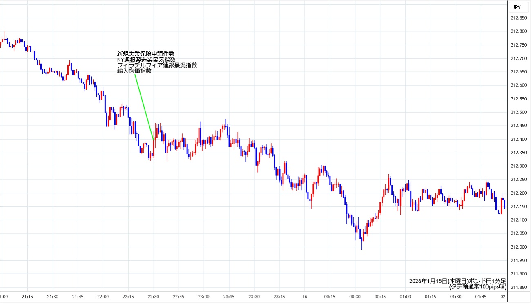Select the NY連銀製造業景気指数 annotation line

pyautogui.click(x=146, y=60)
